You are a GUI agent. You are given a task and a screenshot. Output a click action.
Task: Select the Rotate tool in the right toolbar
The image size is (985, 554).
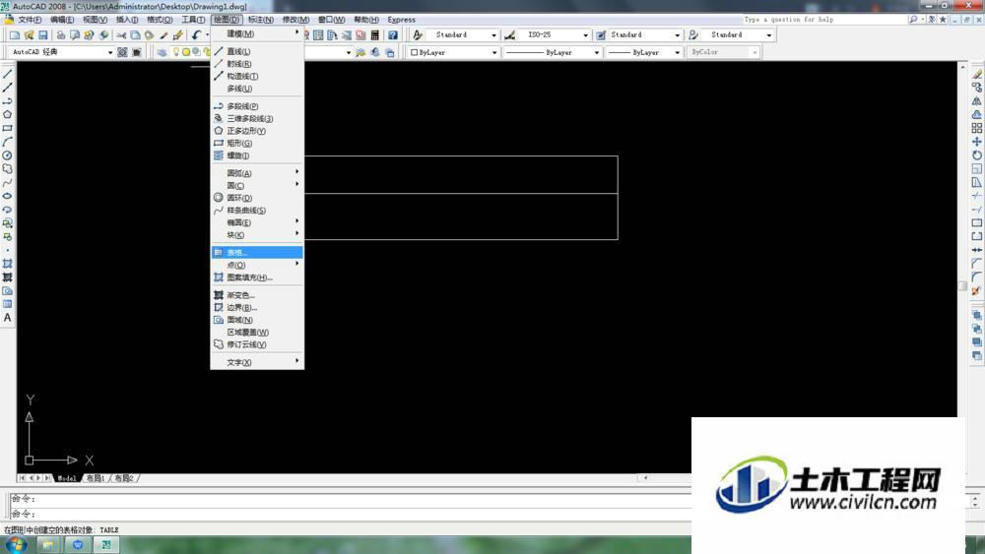(977, 154)
